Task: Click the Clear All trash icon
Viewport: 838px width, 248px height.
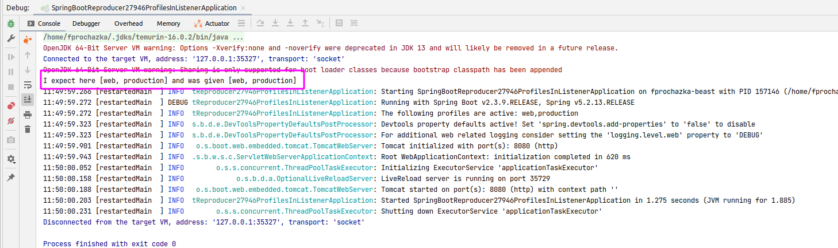Action: [27, 129]
